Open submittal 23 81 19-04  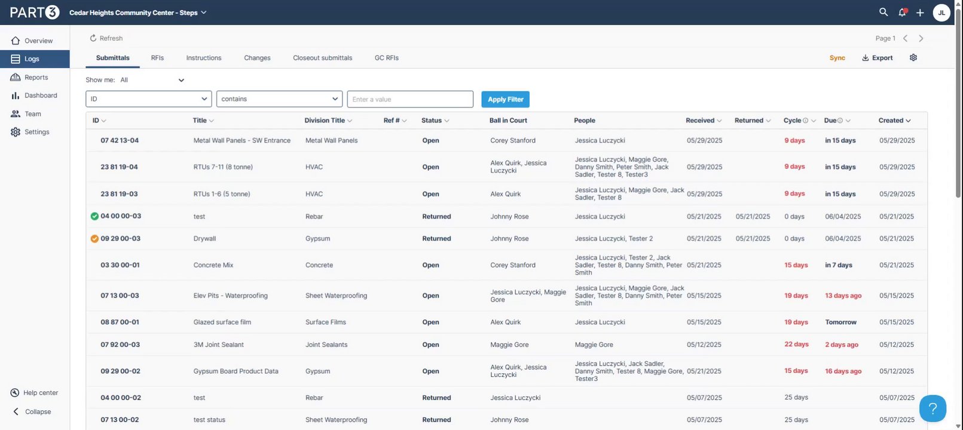[119, 167]
